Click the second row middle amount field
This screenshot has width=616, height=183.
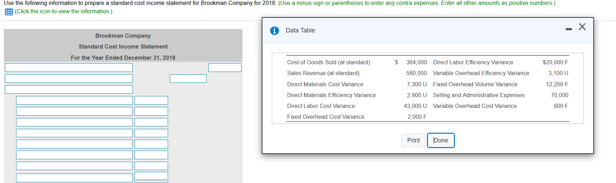[188, 79]
